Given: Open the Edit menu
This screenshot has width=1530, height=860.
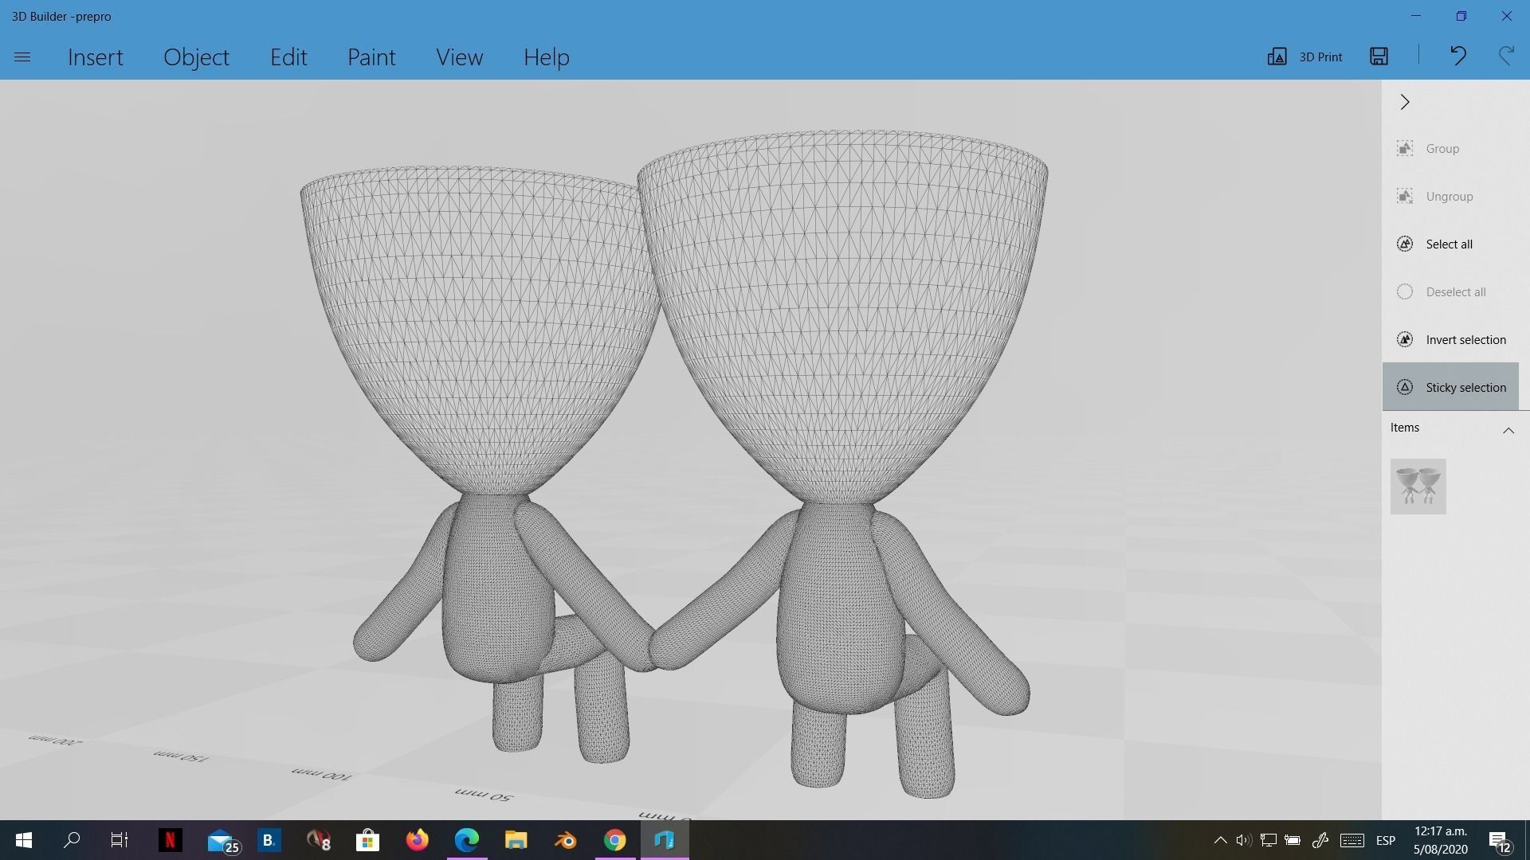Looking at the screenshot, I should coord(288,57).
